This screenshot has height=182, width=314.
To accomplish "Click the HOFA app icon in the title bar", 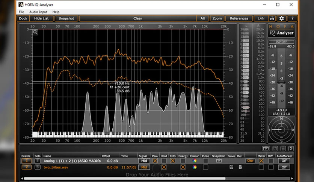I will click(21, 5).
